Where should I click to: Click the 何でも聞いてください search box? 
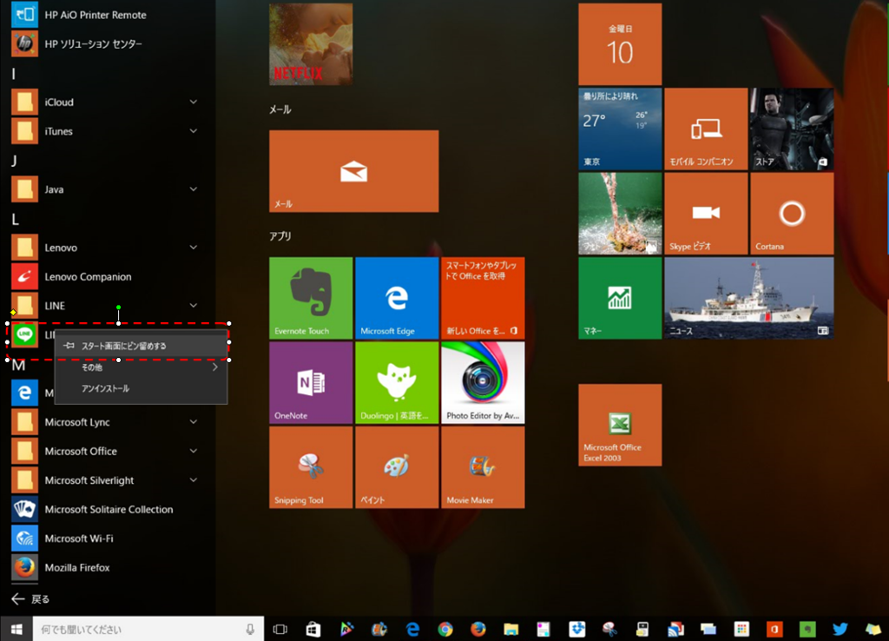148,629
